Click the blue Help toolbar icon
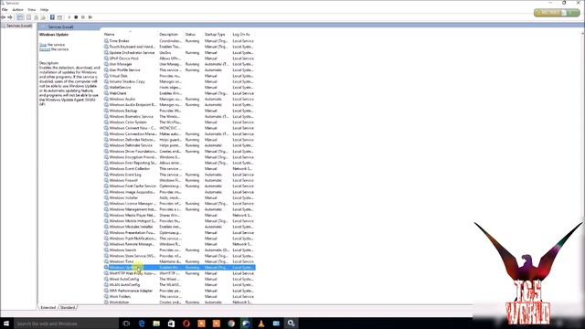Screen dimensions: 585x329 tap(52, 17)
